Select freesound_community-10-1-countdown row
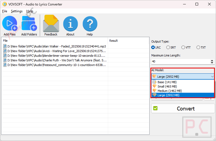216x141 pixels. (75, 65)
